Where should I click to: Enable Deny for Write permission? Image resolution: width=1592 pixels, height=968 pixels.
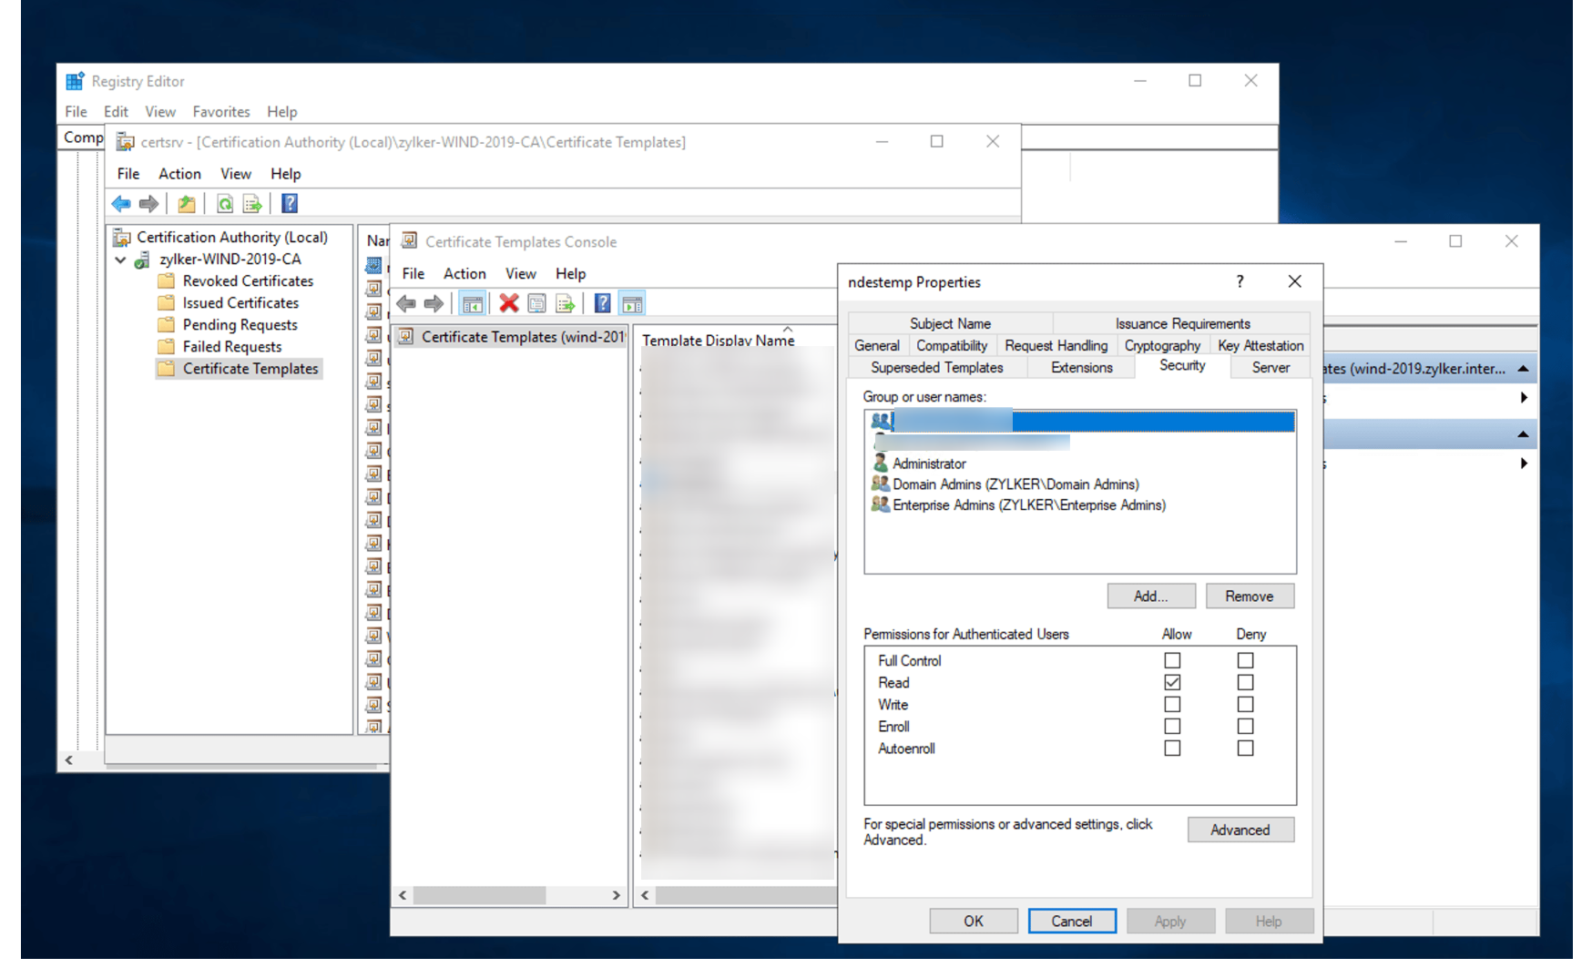click(1245, 705)
